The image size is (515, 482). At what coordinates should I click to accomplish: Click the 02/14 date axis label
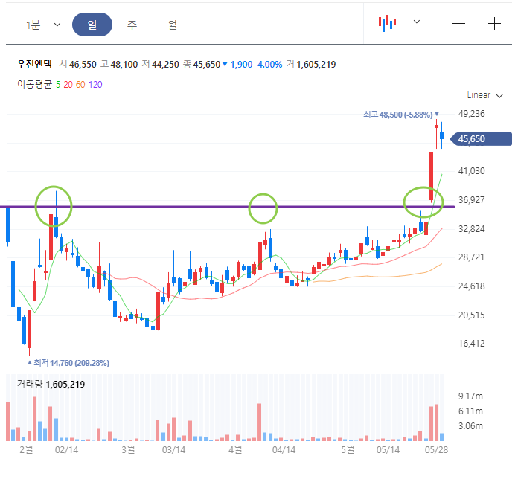pyautogui.click(x=66, y=449)
